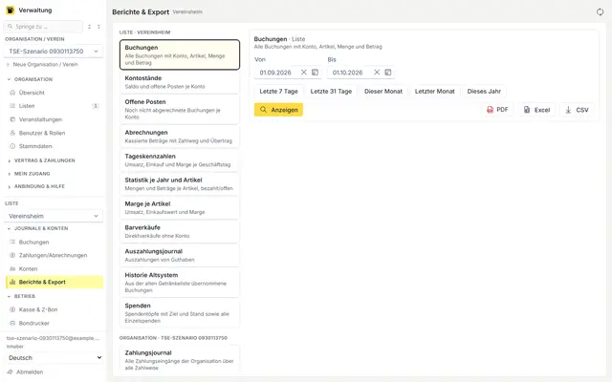Apply the Letzte 31 Tage range

click(x=331, y=92)
